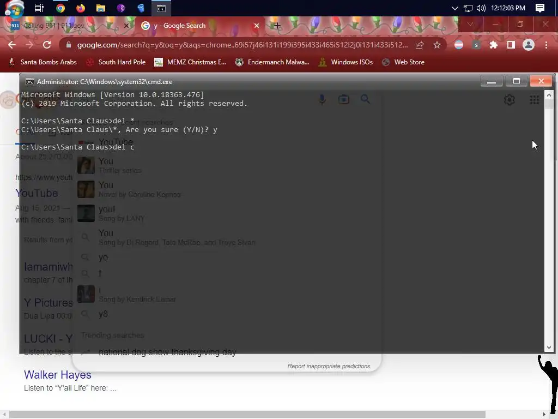View site info padlock icon

click(x=69, y=45)
